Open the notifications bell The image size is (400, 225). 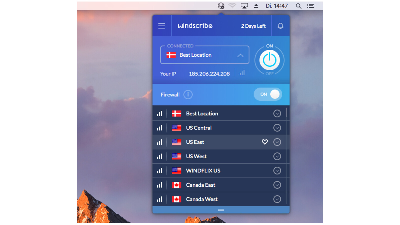280,26
